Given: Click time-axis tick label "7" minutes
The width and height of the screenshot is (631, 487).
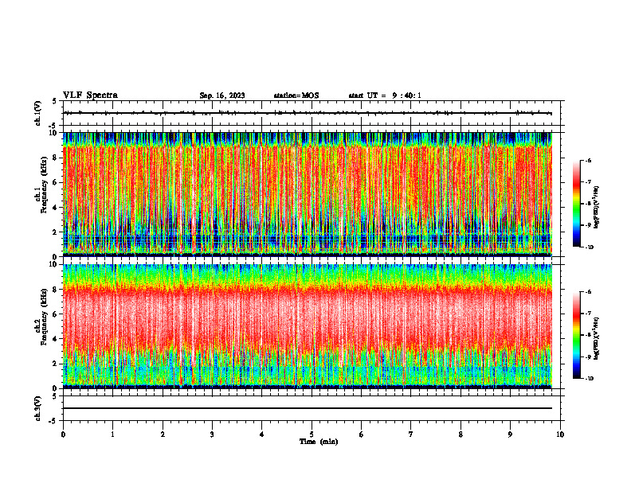Looking at the screenshot, I should point(411,434).
